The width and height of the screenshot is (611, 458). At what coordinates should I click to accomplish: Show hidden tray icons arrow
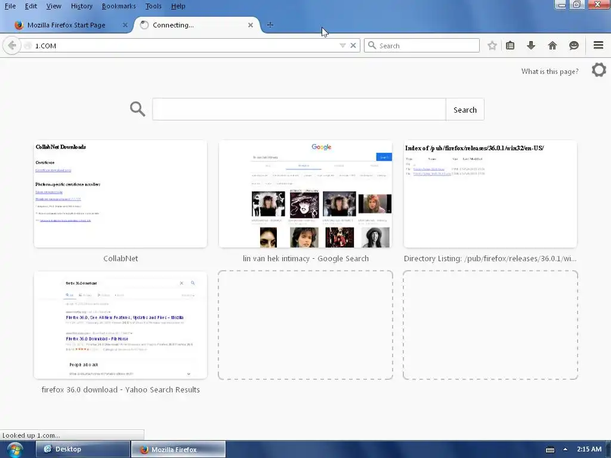[565, 449]
